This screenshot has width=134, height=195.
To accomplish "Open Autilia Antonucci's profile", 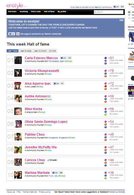I will (38, 96).
